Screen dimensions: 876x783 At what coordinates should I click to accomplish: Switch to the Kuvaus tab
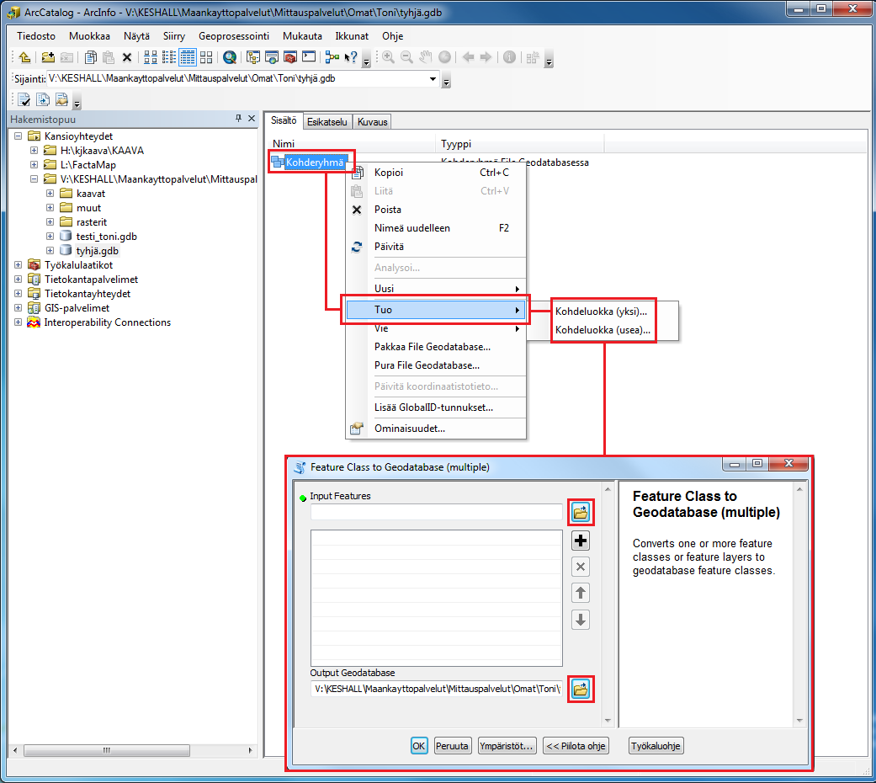pyautogui.click(x=372, y=122)
